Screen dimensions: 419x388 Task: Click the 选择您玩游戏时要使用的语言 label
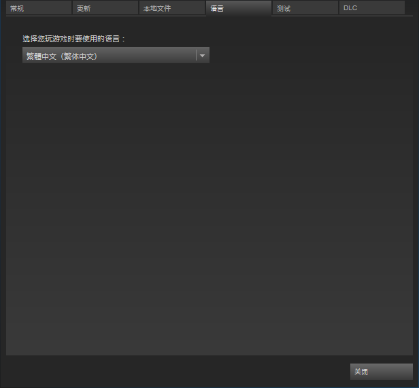pyautogui.click(x=73, y=39)
